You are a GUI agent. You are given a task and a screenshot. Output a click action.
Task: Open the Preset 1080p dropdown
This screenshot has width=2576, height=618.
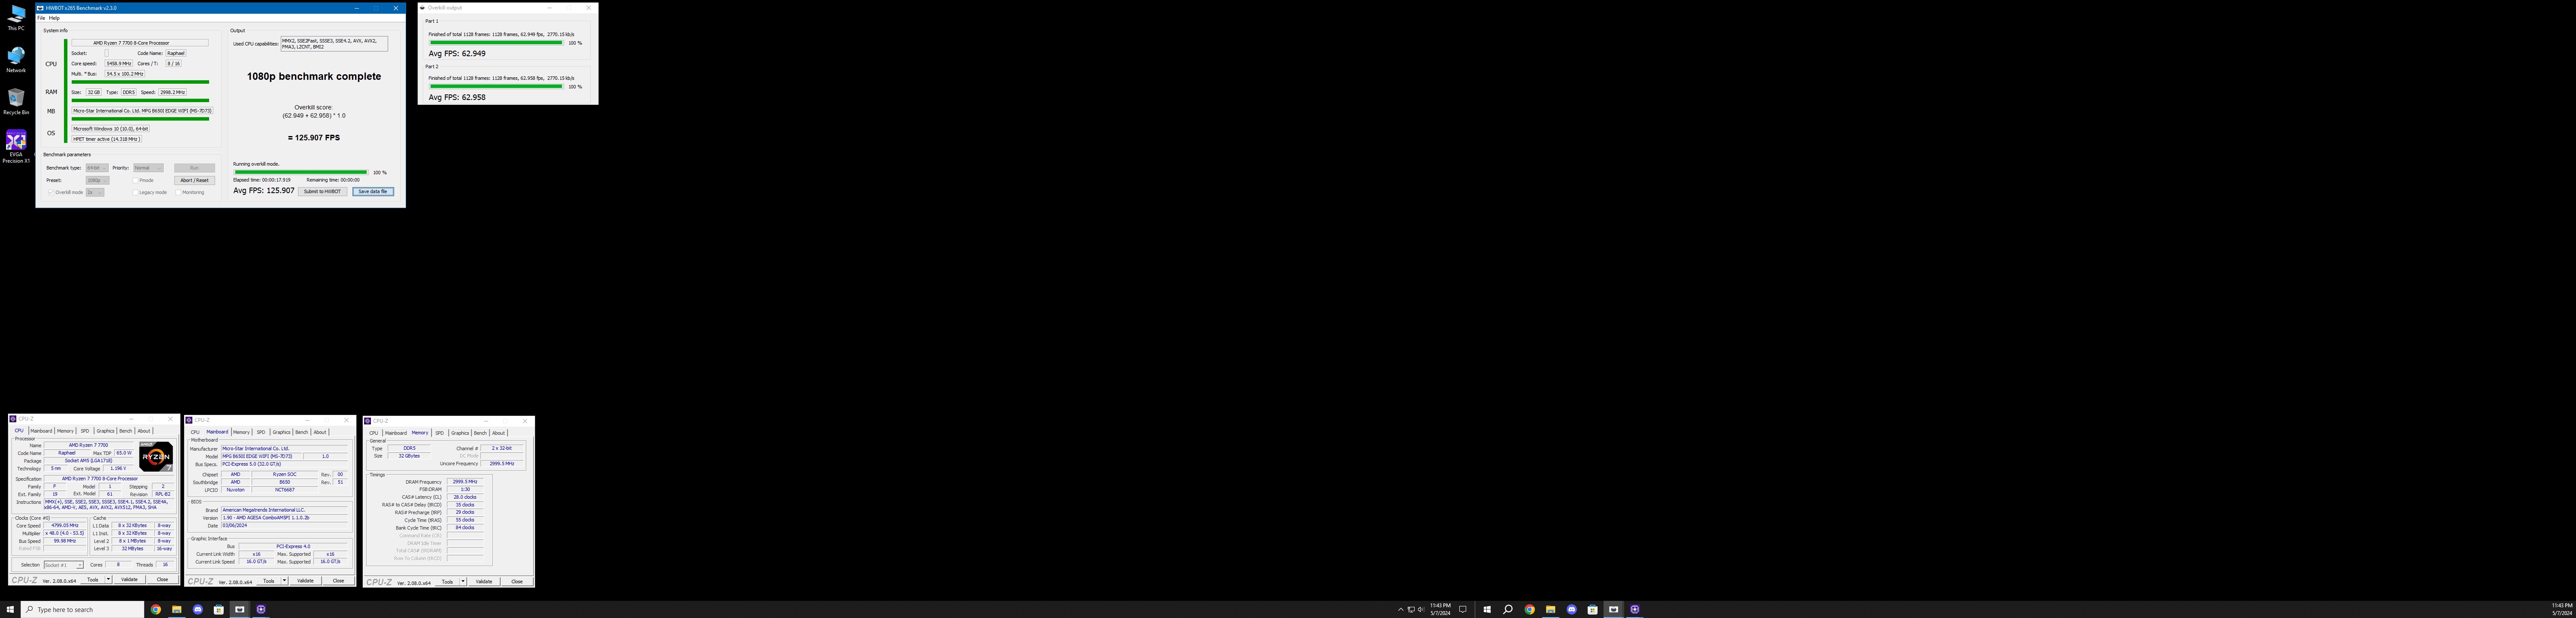coord(97,180)
